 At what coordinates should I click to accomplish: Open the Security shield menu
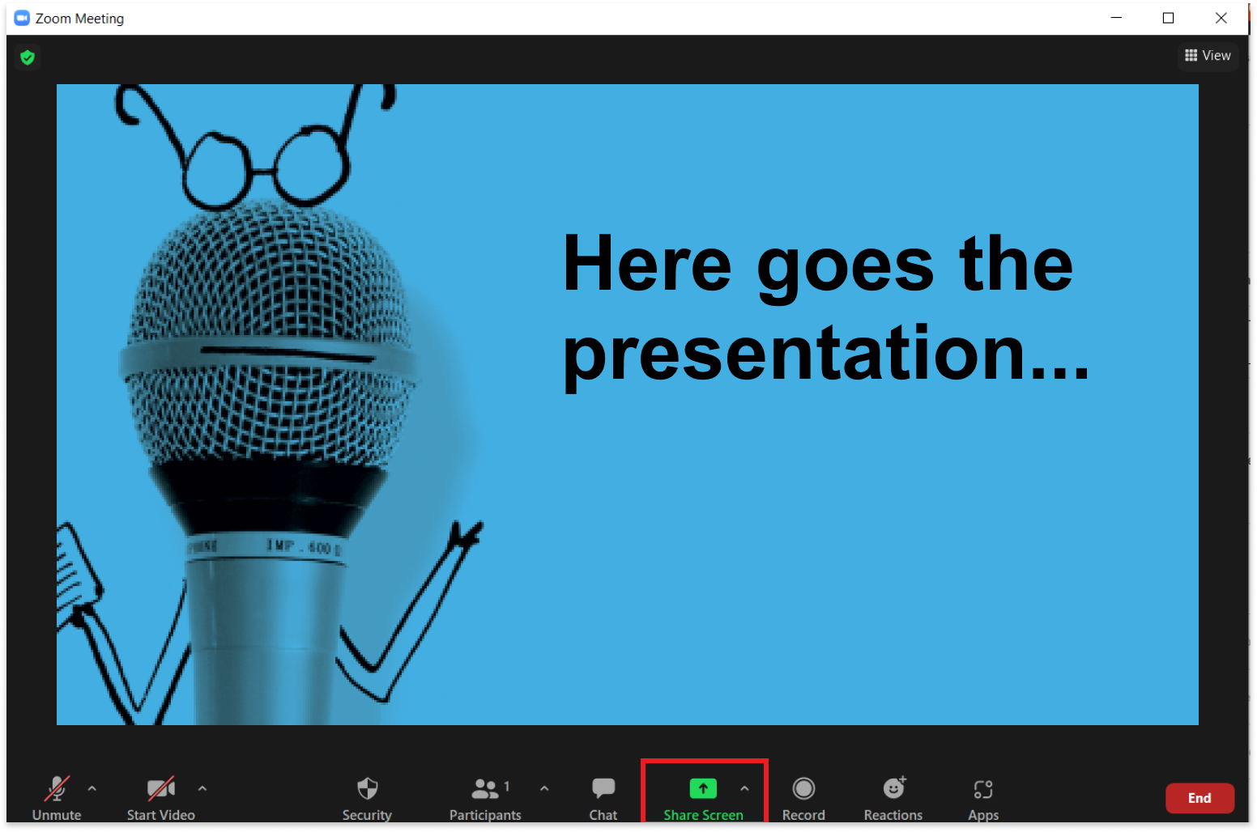pos(367,797)
